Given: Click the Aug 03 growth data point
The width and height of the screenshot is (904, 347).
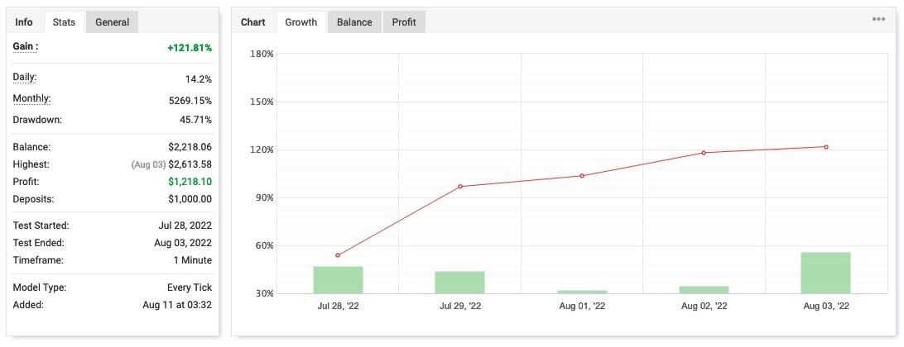Looking at the screenshot, I should click(826, 147).
